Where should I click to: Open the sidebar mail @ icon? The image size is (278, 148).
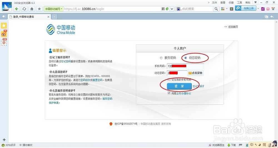pos(4,42)
